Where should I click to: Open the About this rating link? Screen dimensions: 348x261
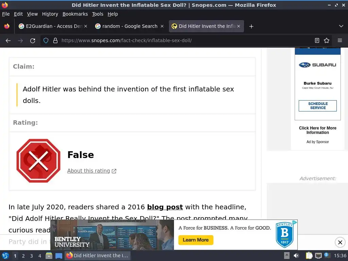click(92, 171)
